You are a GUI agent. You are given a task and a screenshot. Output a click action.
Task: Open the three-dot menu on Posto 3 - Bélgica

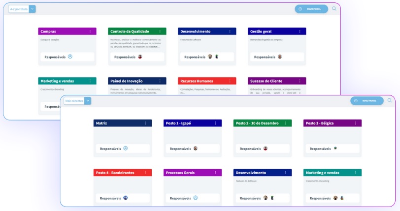tap(355, 123)
